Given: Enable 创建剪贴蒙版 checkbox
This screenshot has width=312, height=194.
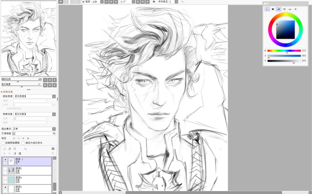Looking at the screenshot, I should click(3, 143).
